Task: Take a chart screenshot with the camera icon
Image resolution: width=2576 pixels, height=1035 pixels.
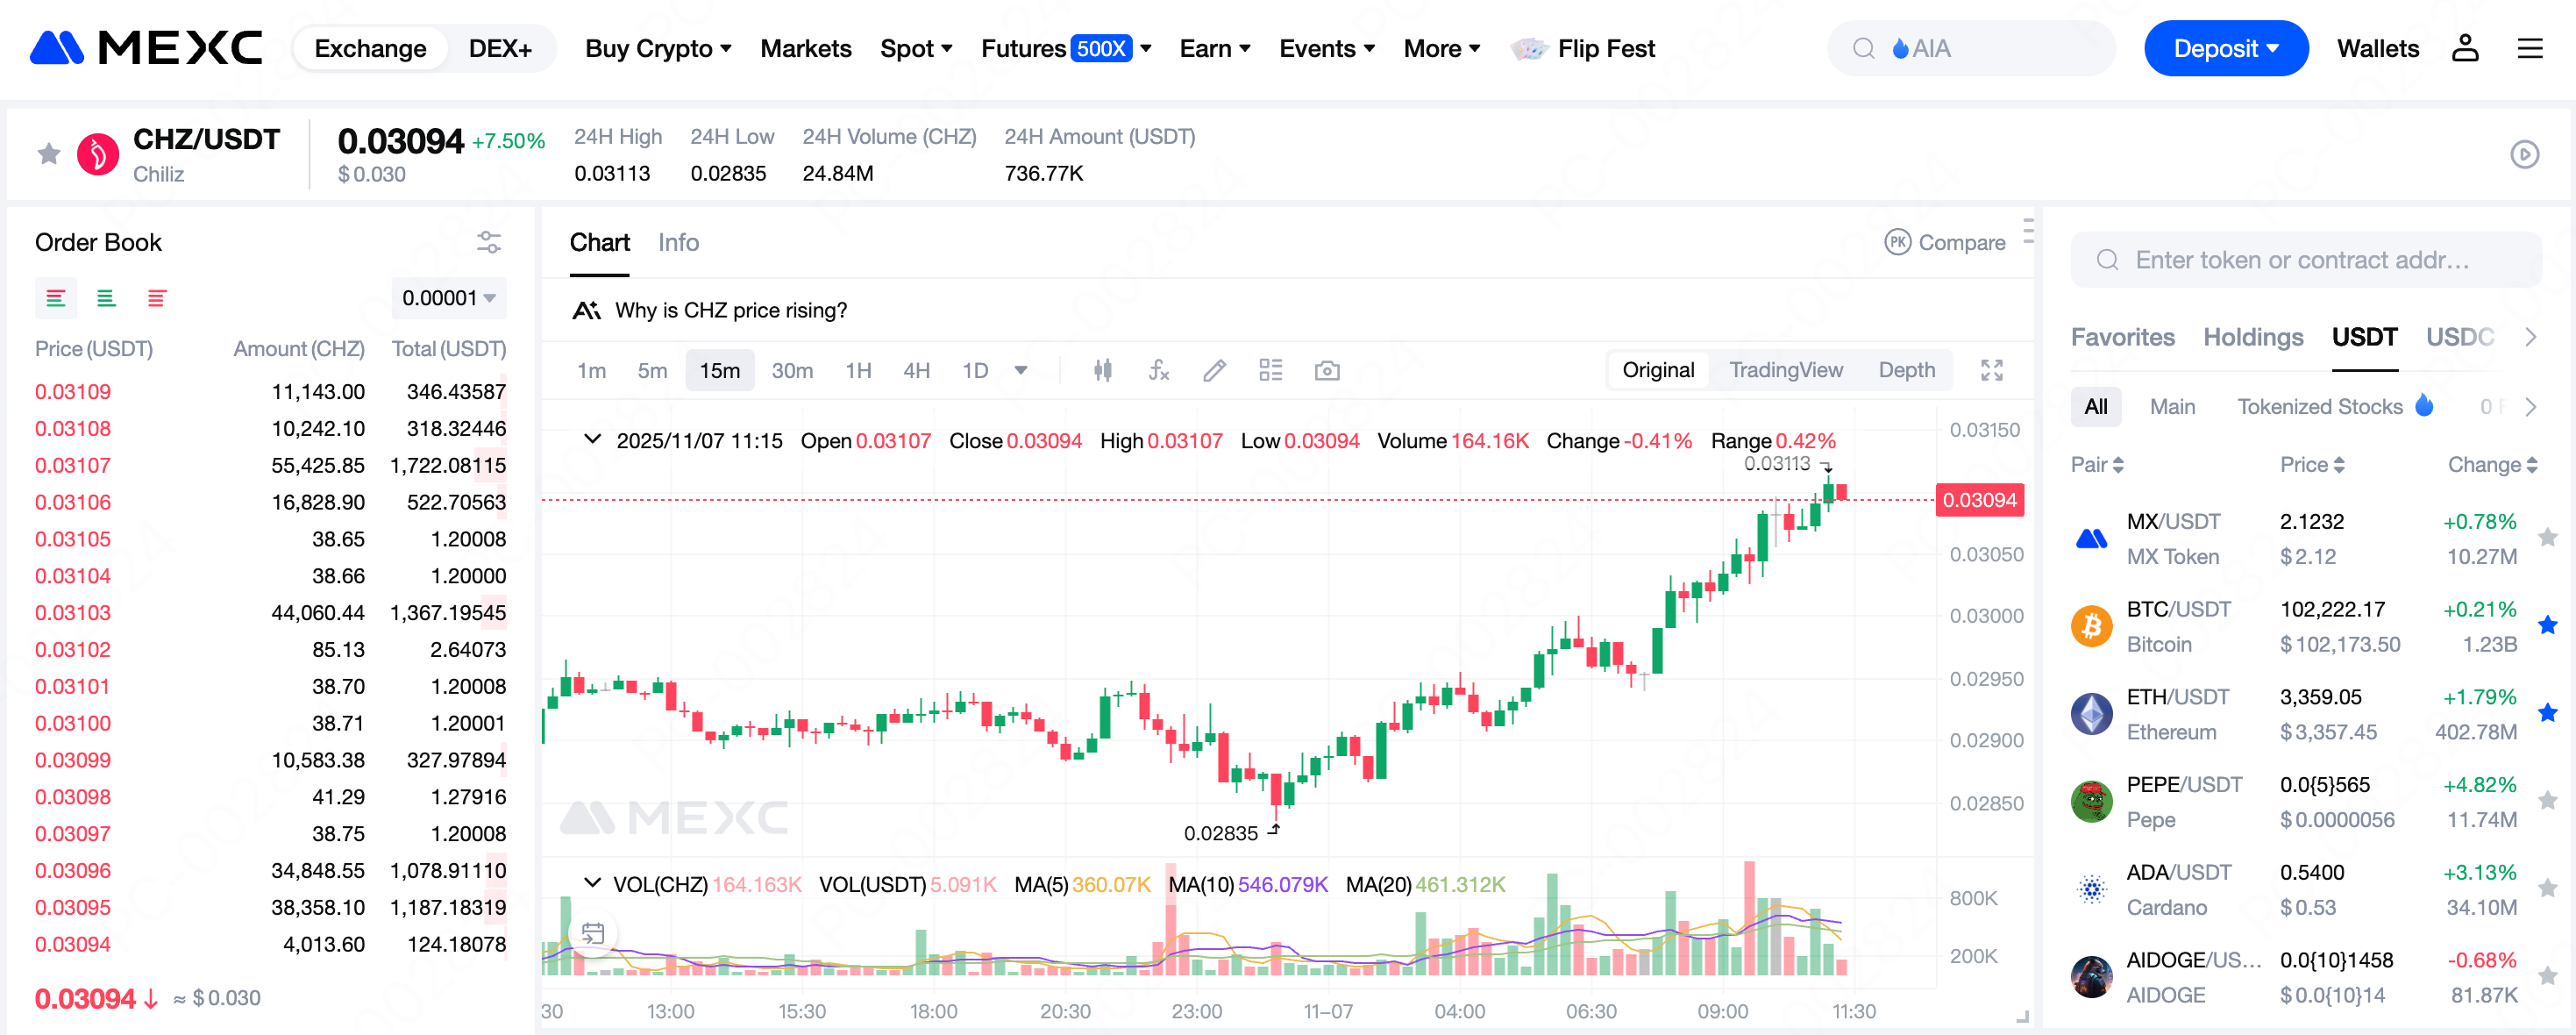Action: point(1327,370)
